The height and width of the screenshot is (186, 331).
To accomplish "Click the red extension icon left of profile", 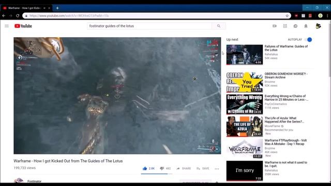I will pos(310,16).
